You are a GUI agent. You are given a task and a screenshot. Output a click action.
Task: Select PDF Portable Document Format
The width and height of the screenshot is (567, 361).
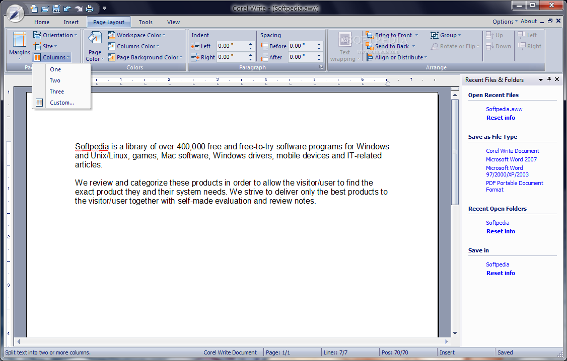point(514,186)
